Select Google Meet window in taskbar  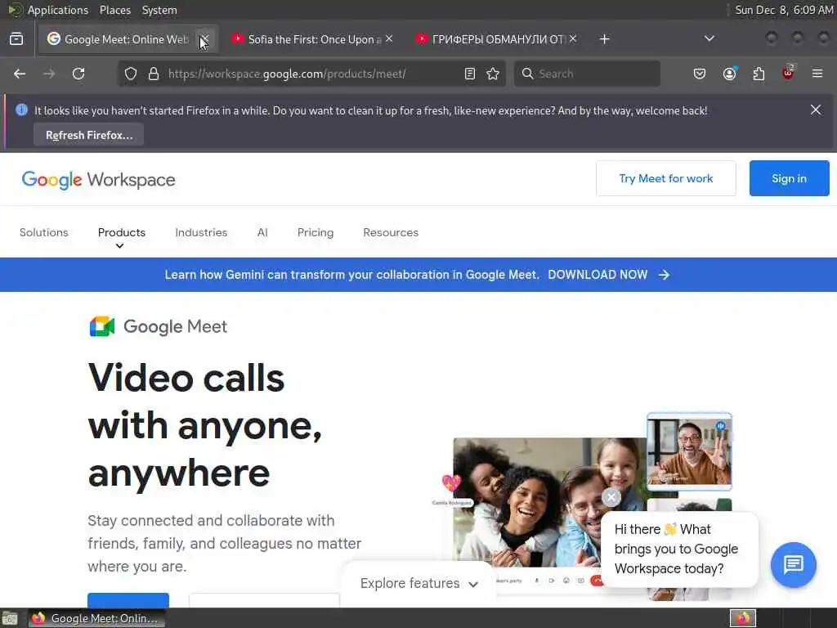(x=97, y=618)
